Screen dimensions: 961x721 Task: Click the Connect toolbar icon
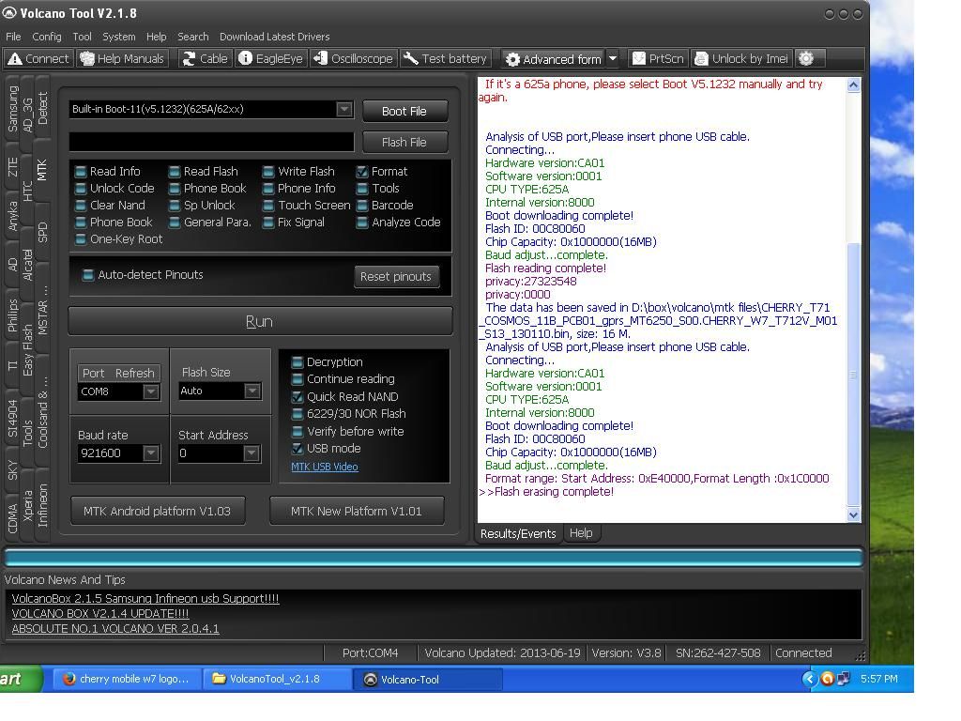[x=38, y=58]
